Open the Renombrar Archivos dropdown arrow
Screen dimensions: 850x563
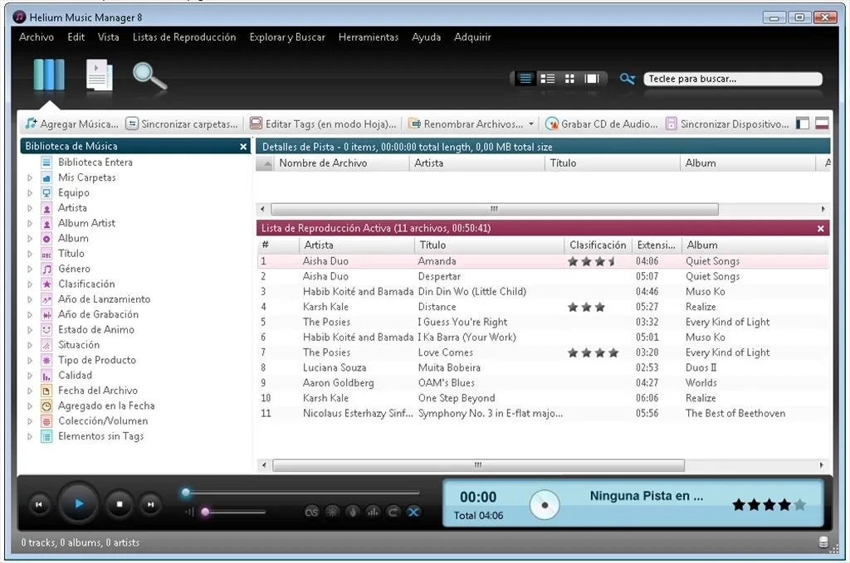pos(531,124)
